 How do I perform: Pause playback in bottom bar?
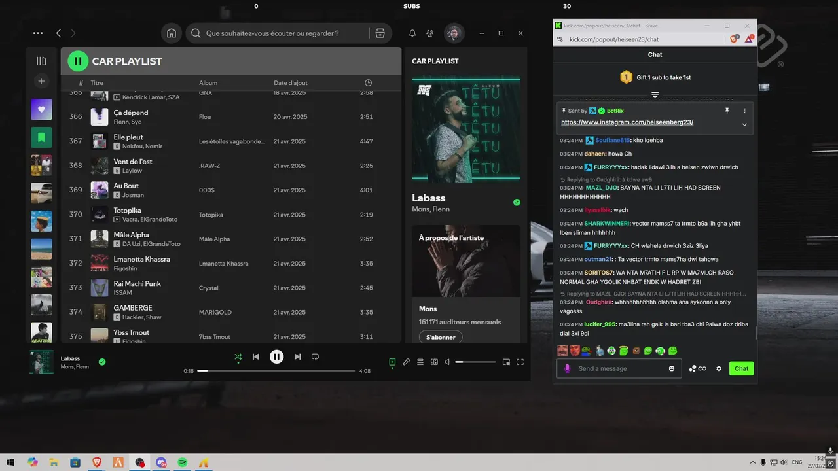coord(277,357)
